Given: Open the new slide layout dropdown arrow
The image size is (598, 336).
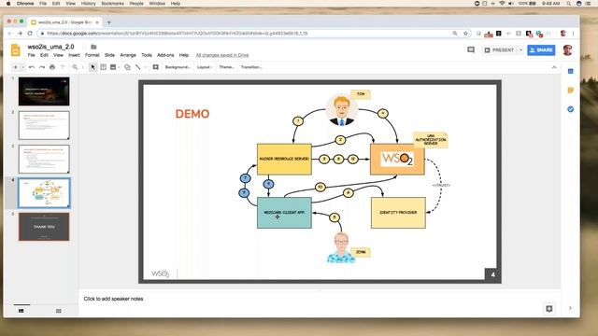Looking at the screenshot, I should [x=22, y=67].
